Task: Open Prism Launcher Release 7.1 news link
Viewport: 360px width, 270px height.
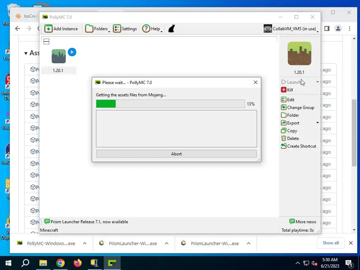Action: tap(86, 222)
